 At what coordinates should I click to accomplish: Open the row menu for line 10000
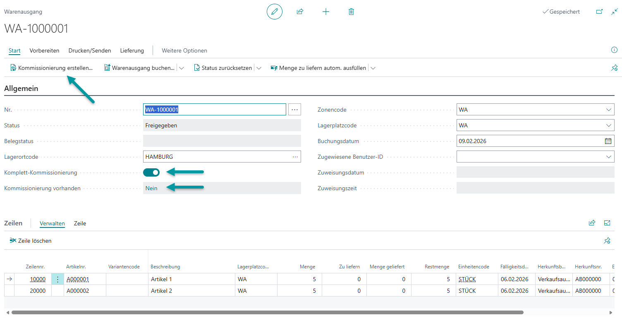point(57,279)
